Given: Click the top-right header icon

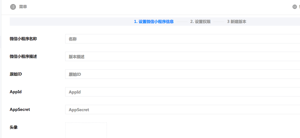Looking at the screenshot, I should [294, 7].
